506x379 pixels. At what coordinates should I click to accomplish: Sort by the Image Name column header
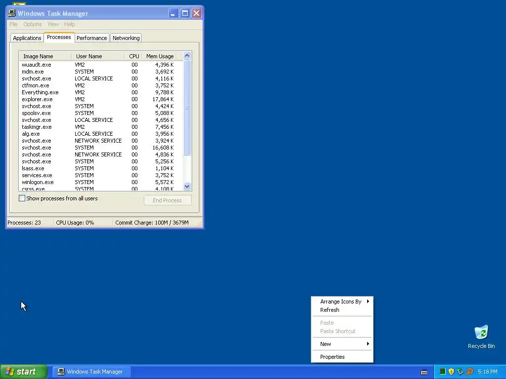(45, 56)
